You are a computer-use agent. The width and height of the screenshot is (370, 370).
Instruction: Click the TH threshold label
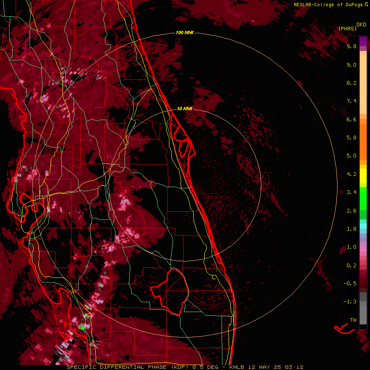point(353,320)
